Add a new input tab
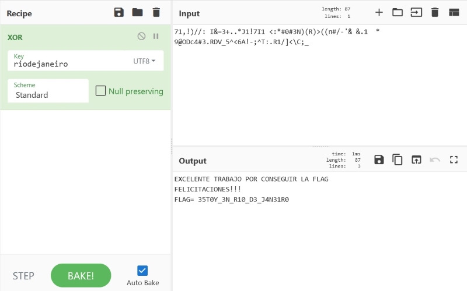 coord(379,12)
